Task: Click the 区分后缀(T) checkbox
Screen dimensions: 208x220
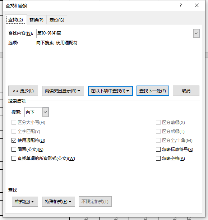Action: click(158, 132)
